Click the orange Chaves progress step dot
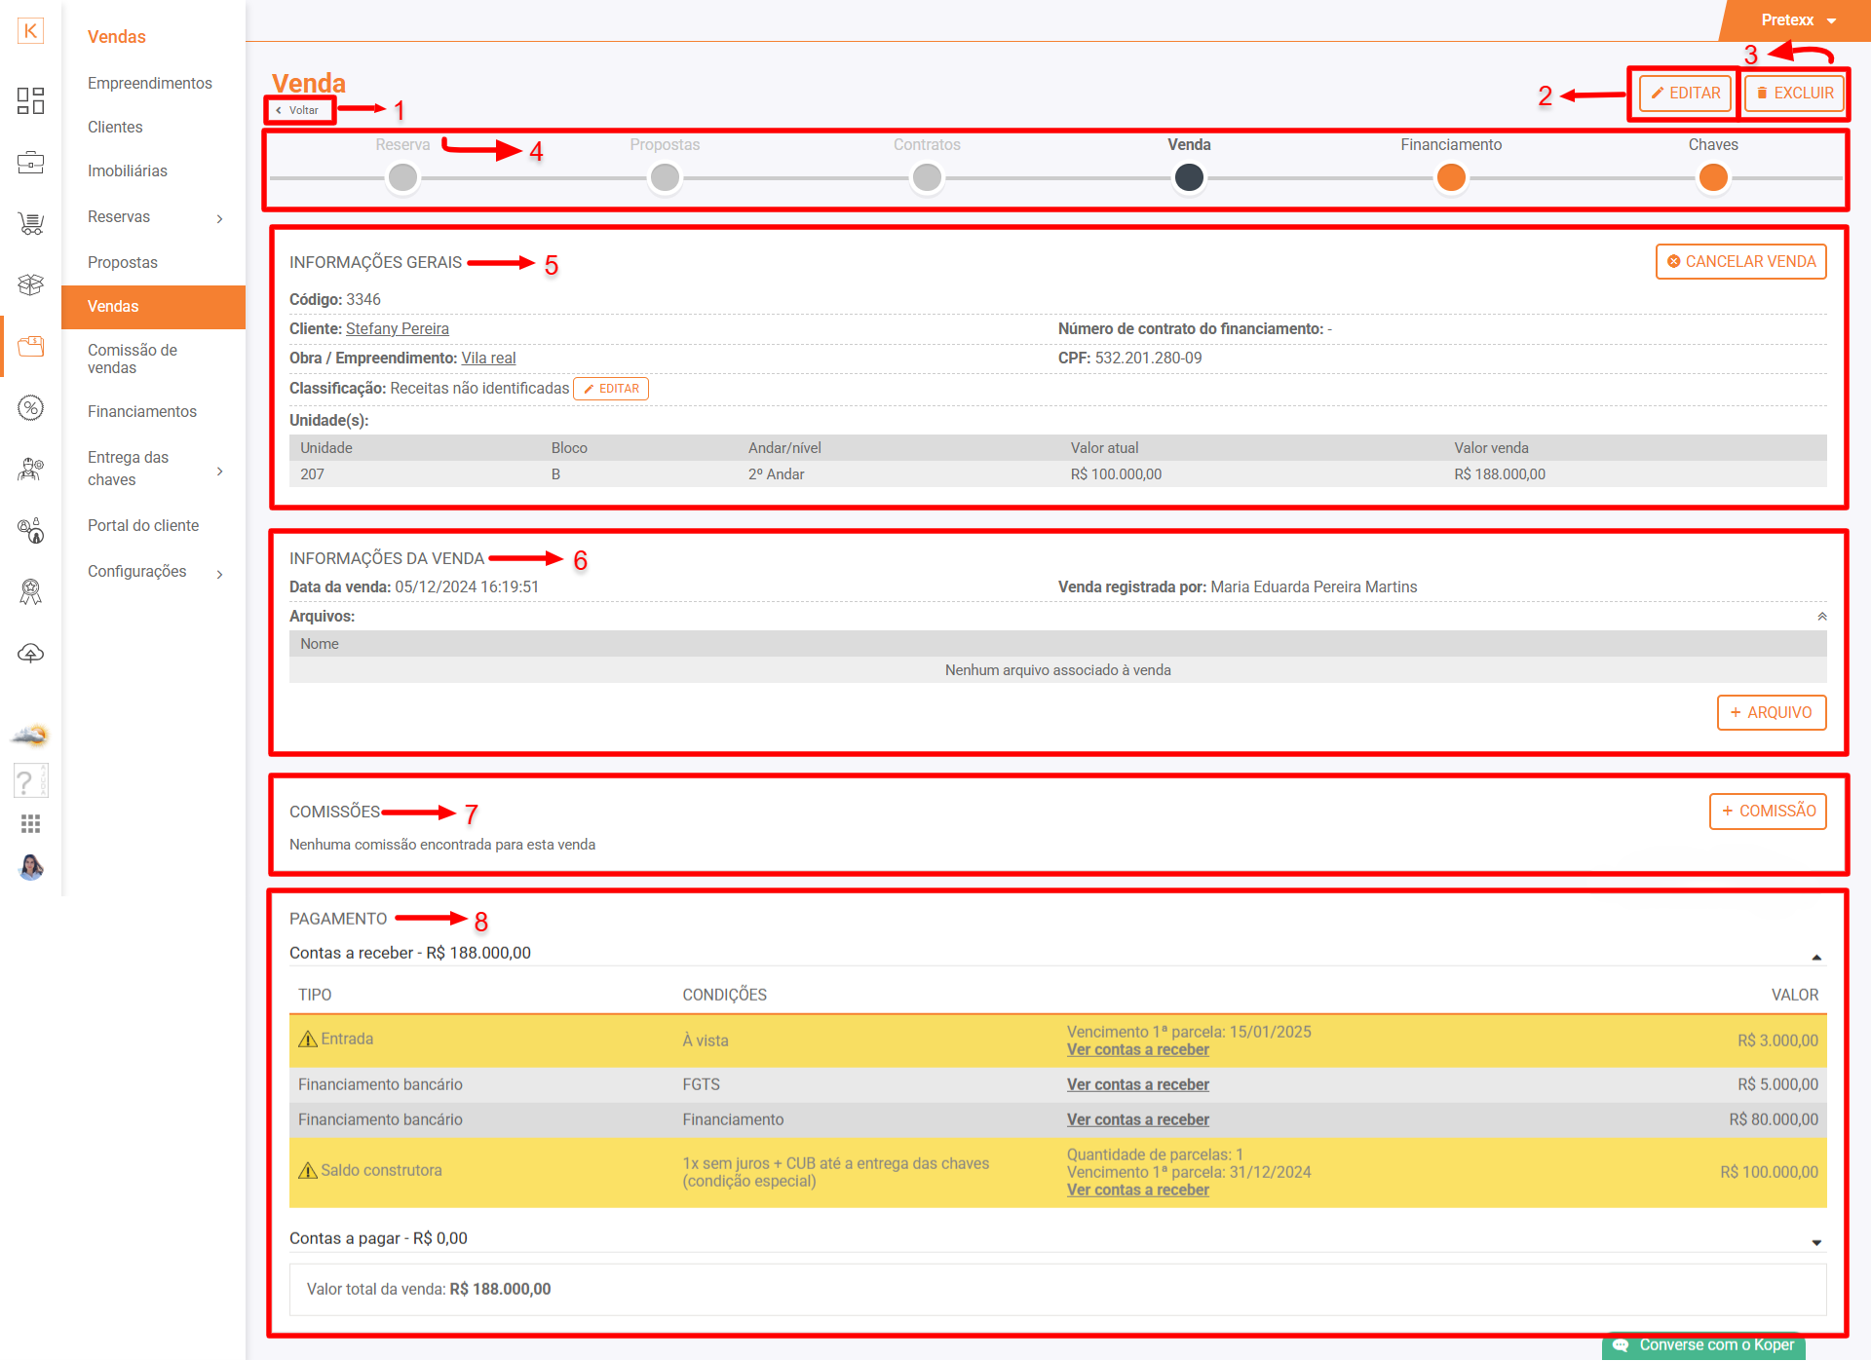This screenshot has width=1871, height=1361. (1712, 178)
